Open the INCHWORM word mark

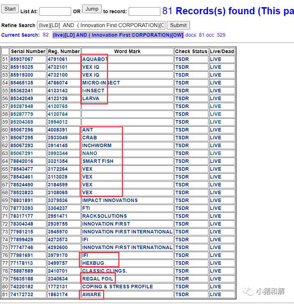point(97,145)
